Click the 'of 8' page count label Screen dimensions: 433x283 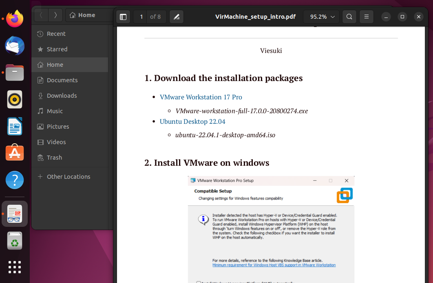point(155,17)
